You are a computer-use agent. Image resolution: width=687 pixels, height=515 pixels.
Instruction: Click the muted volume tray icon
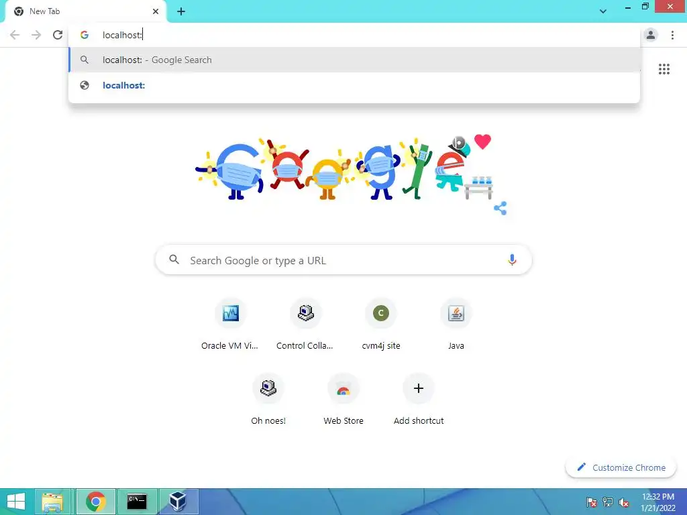pyautogui.click(x=624, y=502)
